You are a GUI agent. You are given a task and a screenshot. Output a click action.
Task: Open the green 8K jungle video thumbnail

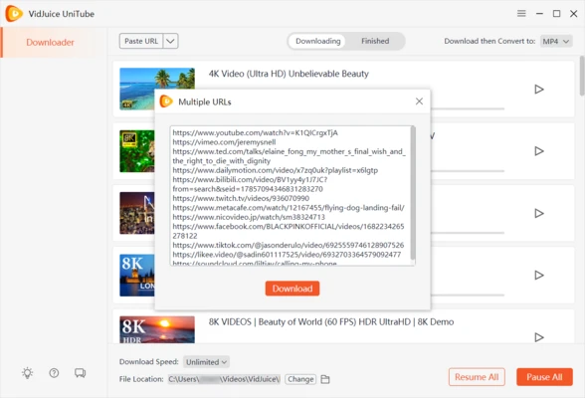click(137, 151)
